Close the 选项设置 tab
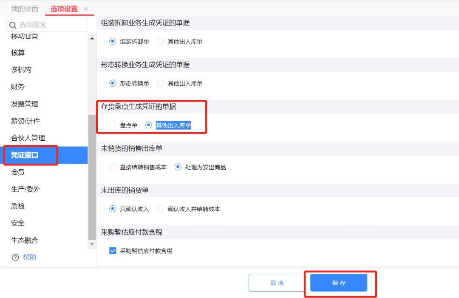Viewport: 459px width, 298px height. pos(86,9)
